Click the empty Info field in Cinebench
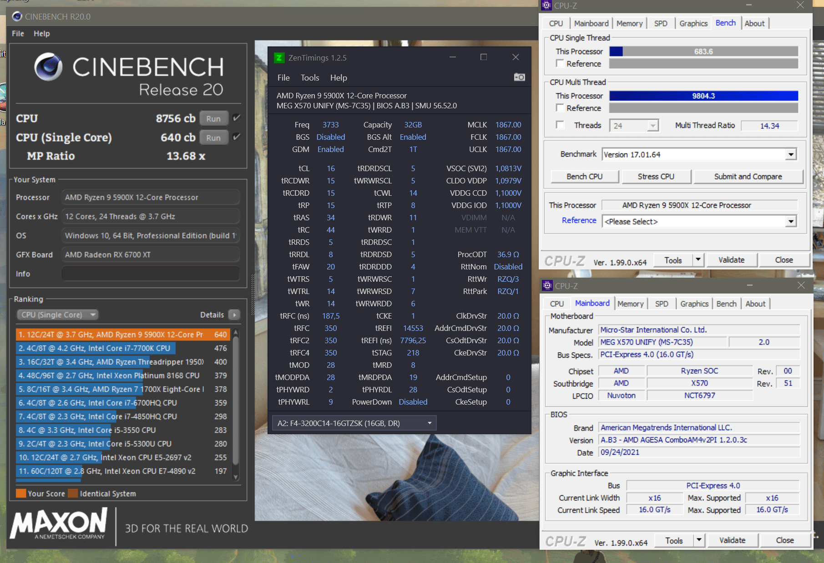 151,274
